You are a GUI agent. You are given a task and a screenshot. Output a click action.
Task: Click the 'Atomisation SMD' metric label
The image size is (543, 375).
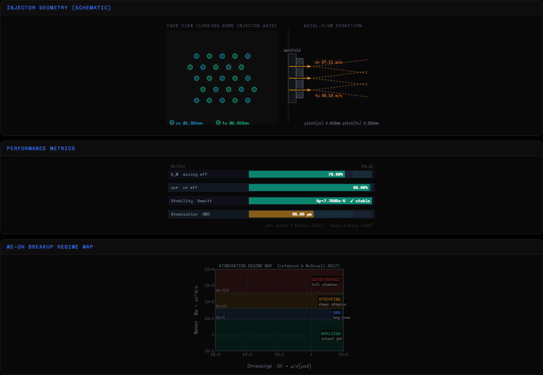[190, 214]
